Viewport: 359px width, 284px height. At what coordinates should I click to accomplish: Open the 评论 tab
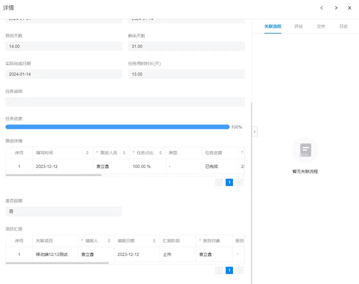point(298,26)
